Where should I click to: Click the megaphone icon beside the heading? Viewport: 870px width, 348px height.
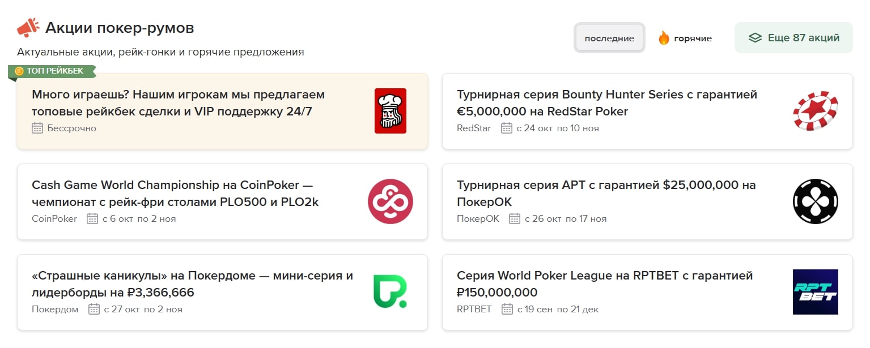[28, 28]
